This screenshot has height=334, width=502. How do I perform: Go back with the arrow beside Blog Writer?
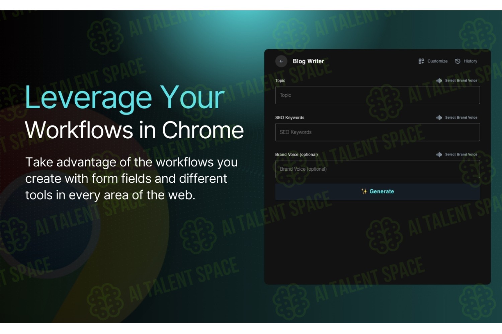point(281,61)
